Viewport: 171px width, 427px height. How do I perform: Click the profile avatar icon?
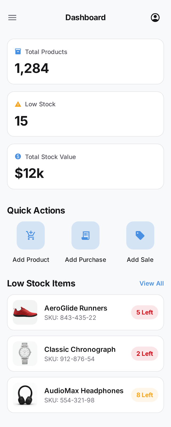point(155,17)
